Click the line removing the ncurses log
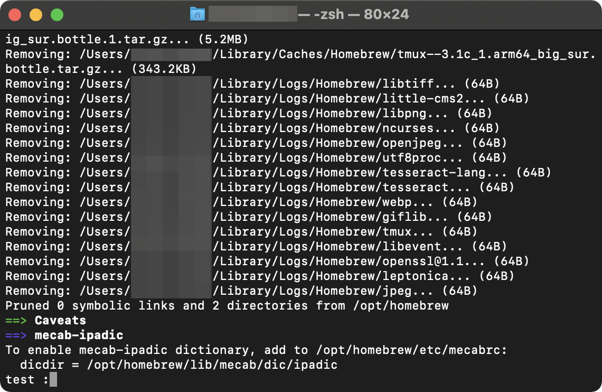The height and width of the screenshot is (392, 602). coord(252,128)
